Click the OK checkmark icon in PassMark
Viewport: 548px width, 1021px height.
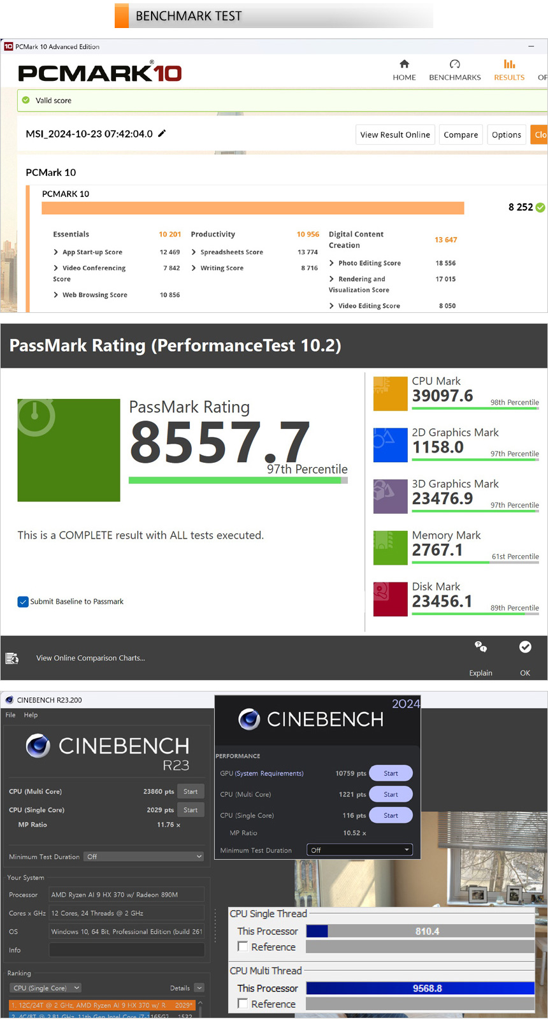[x=525, y=647]
